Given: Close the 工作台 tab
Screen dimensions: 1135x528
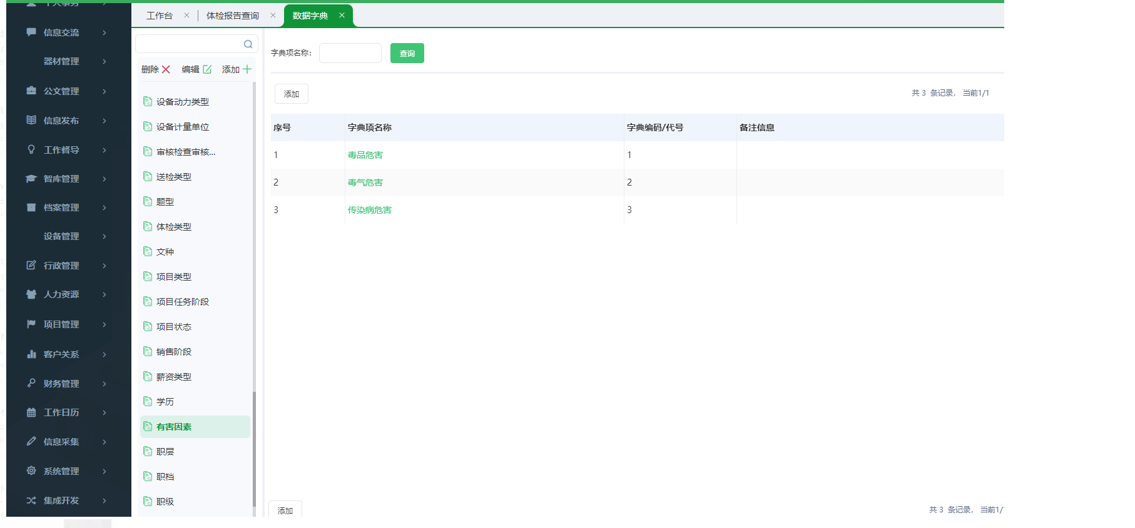Looking at the screenshot, I should coord(186,16).
